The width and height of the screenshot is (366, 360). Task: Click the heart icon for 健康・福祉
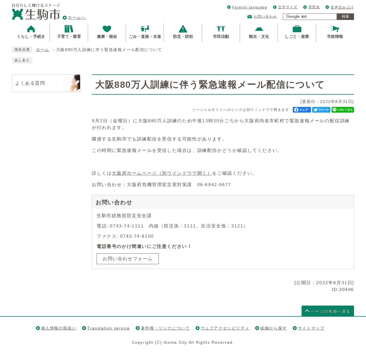[x=107, y=29]
